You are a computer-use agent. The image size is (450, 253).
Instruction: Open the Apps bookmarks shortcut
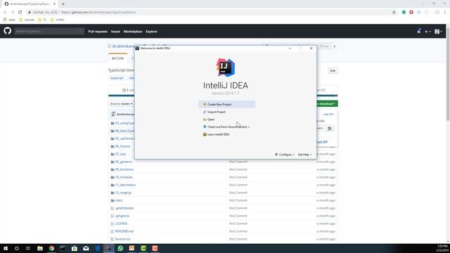coord(9,20)
